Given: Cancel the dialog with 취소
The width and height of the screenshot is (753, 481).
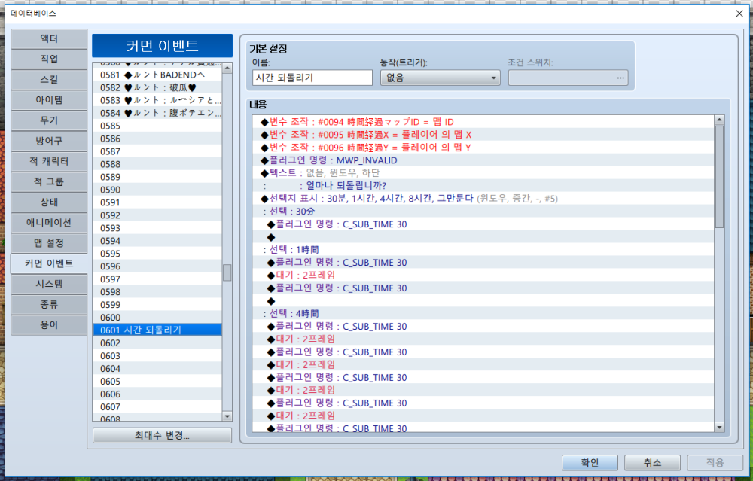Looking at the screenshot, I should pyautogui.click(x=652, y=463).
